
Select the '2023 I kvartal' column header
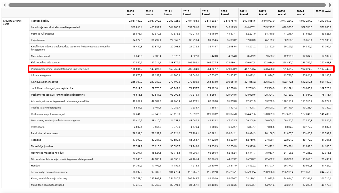tap(286, 13)
